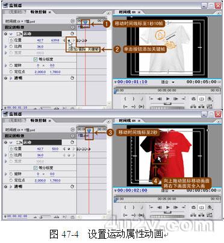The width and height of the screenshot is (224, 243).
Task: Collapse 运动 effect in 02:00 effect controls
Action: (x=11, y=142)
